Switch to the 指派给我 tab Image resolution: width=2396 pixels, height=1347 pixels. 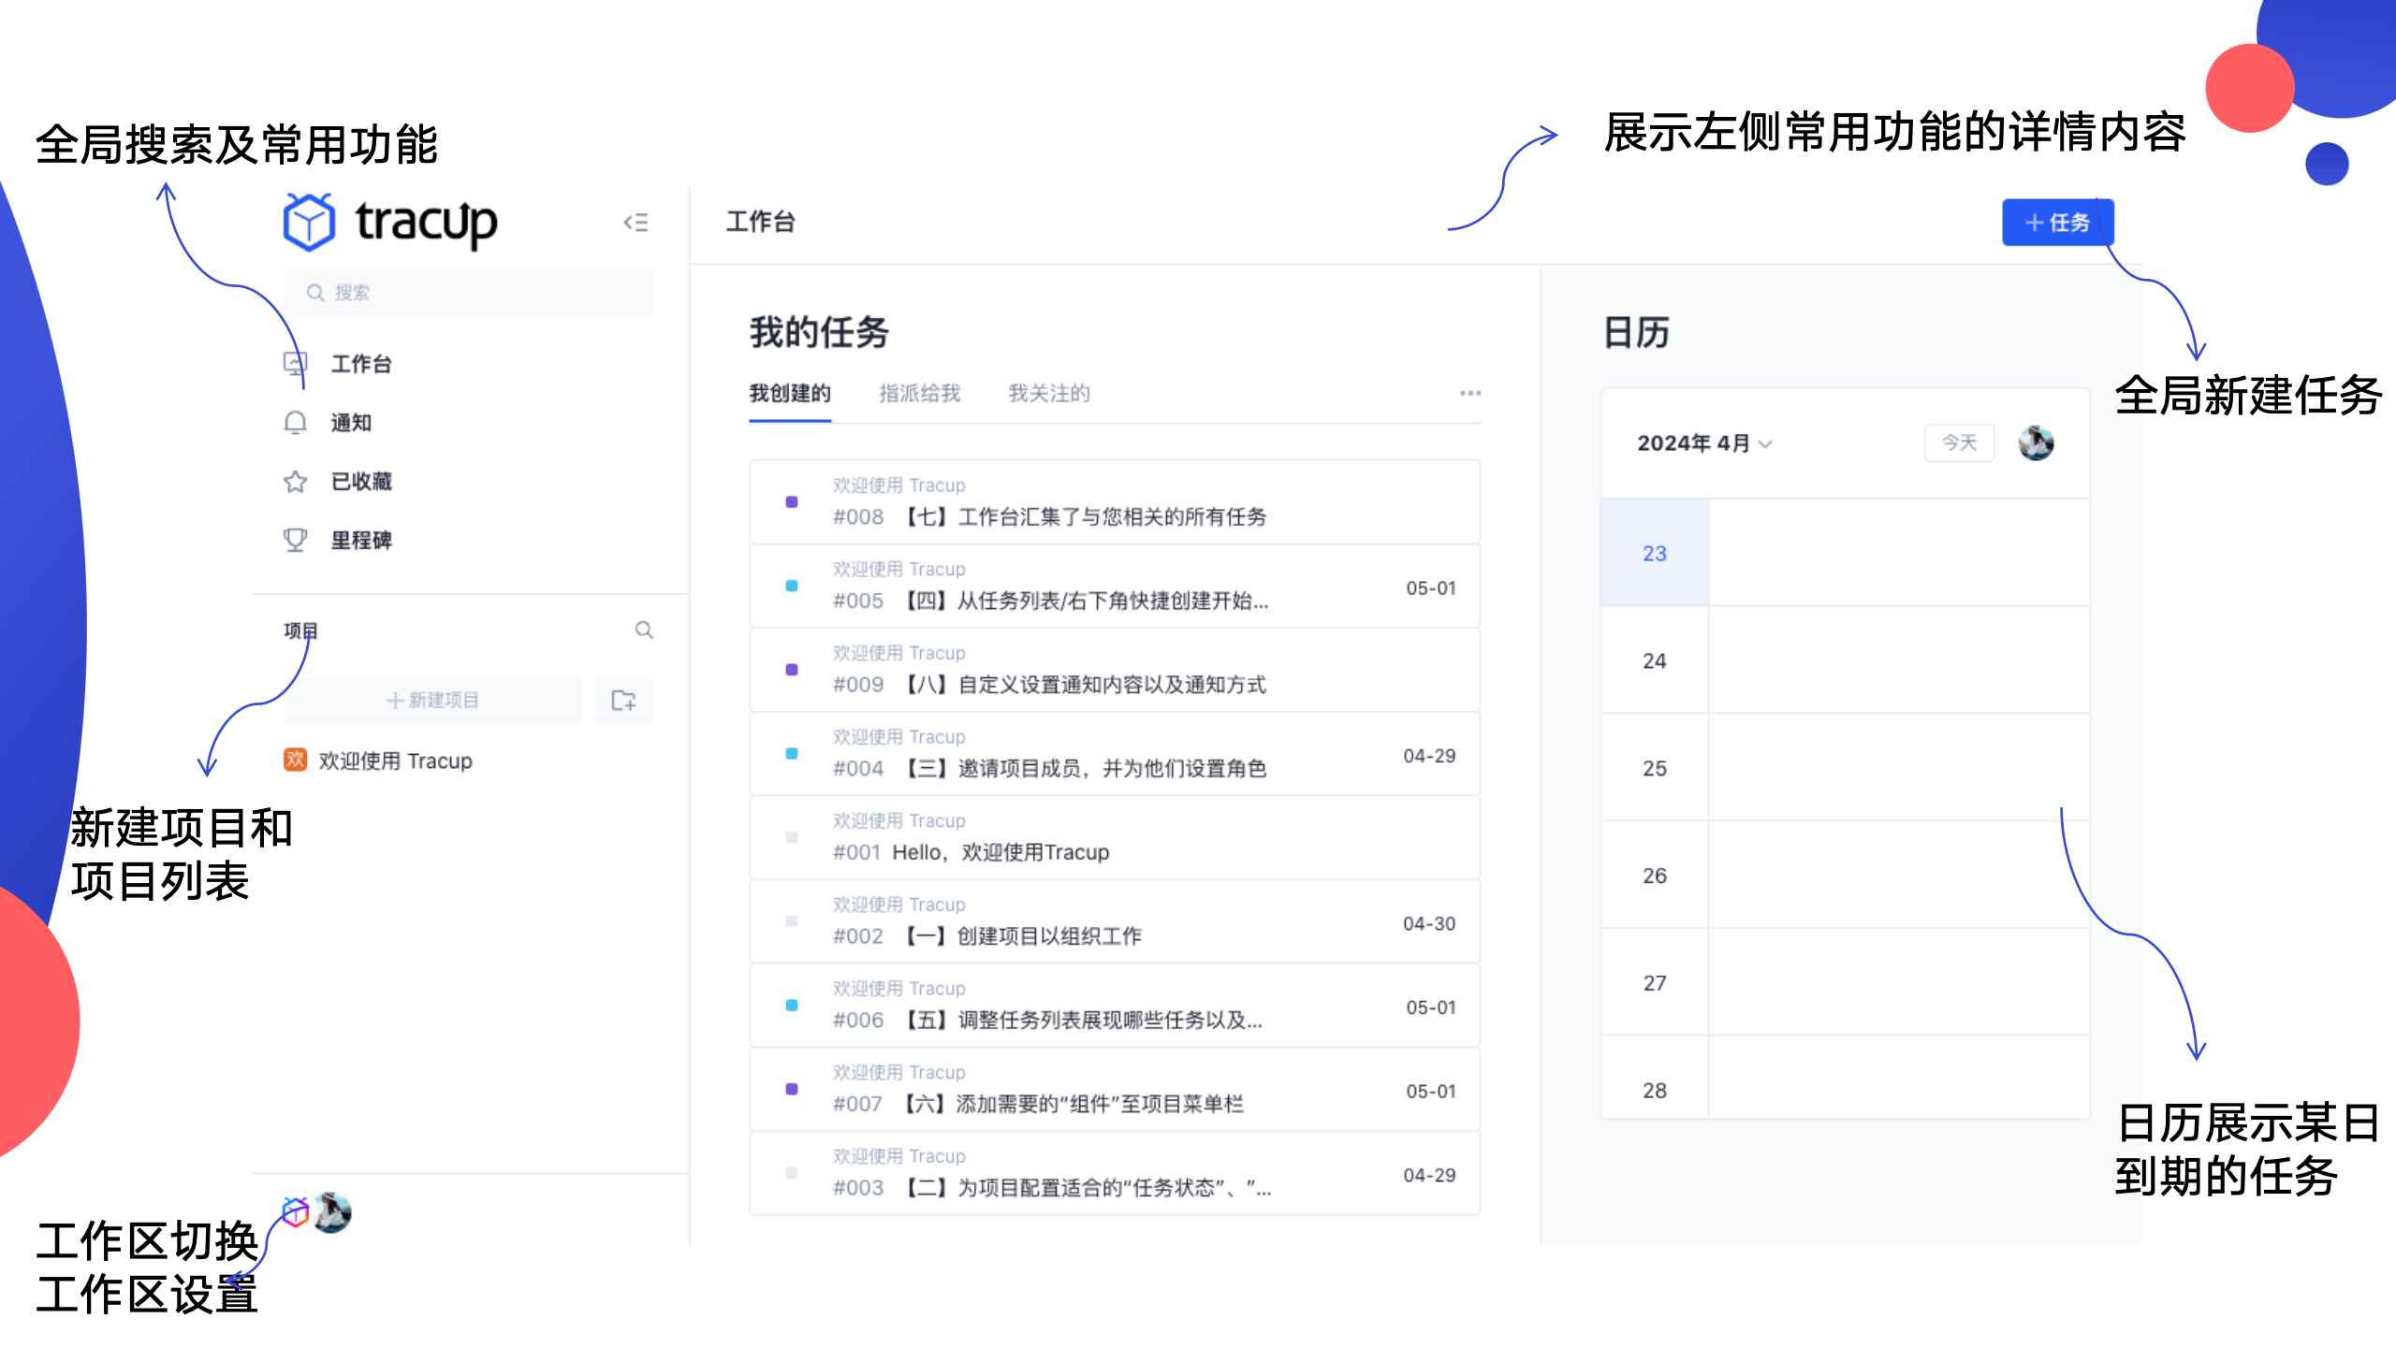(920, 394)
